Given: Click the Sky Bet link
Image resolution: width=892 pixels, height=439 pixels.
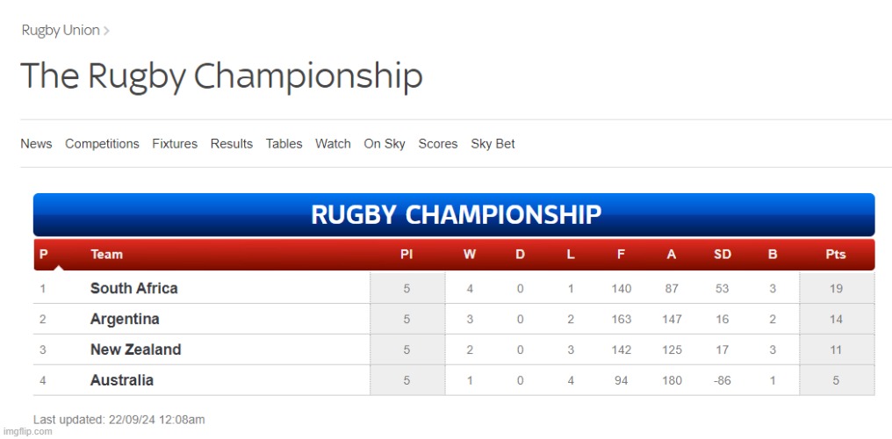Looking at the screenshot, I should [x=493, y=144].
